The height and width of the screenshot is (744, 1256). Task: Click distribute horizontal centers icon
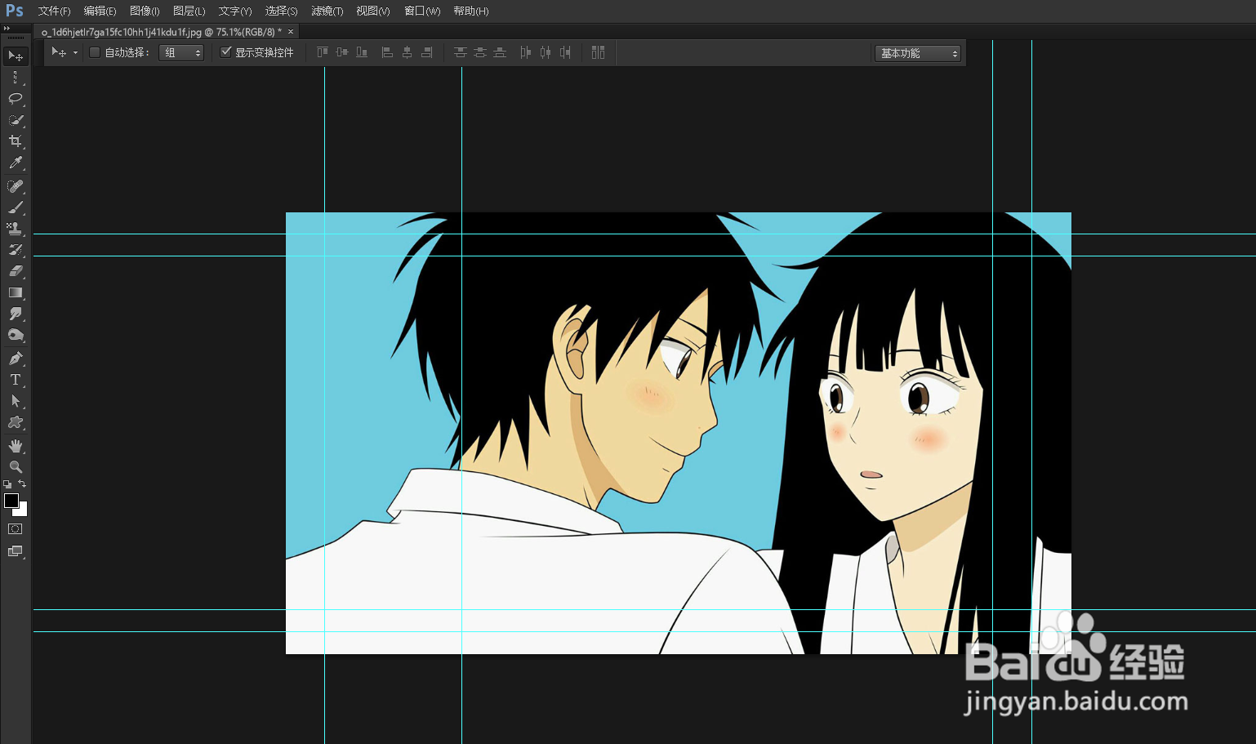545,52
